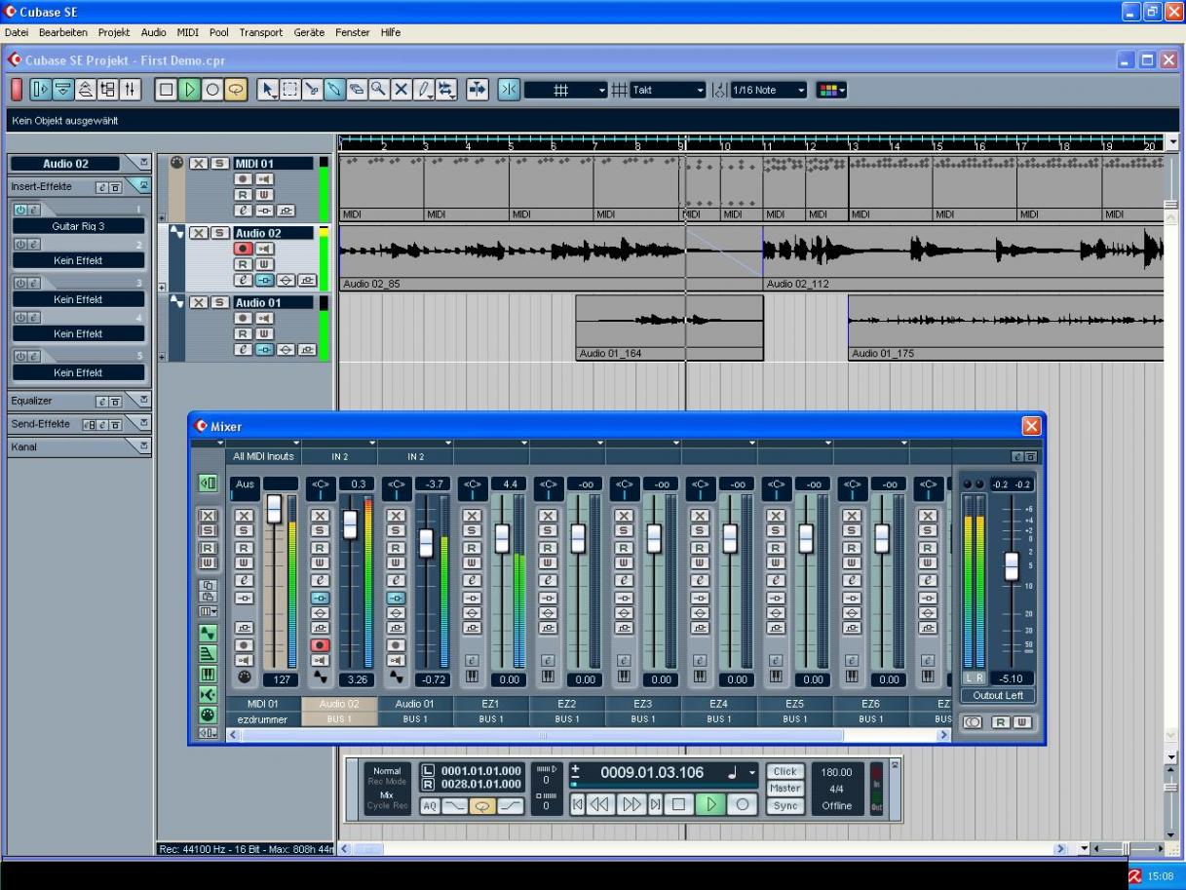Open the grid type dropdown showing Takt

click(668, 90)
